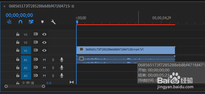Screen dimensions: 205x94
Task: Toggle sync lock for V3
Action: coord(35,34)
